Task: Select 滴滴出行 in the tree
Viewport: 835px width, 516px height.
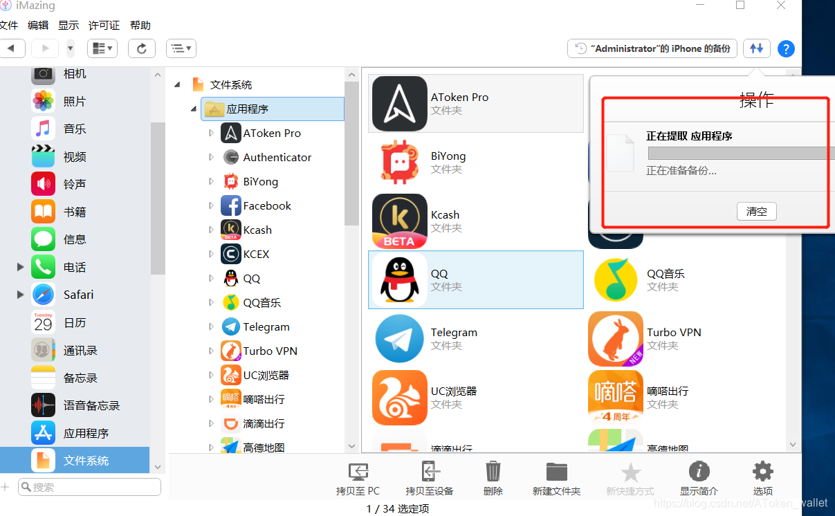Action: [264, 423]
